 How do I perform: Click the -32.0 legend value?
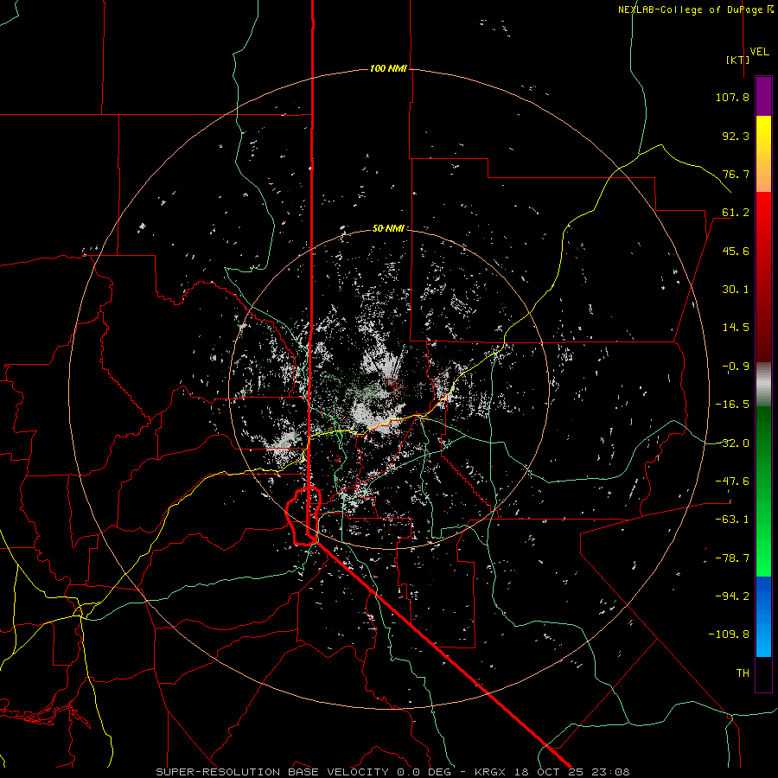[732, 443]
